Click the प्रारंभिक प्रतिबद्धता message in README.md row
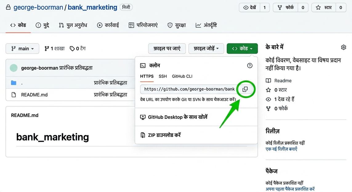This screenshot has width=352, height=192. [x=111, y=95]
